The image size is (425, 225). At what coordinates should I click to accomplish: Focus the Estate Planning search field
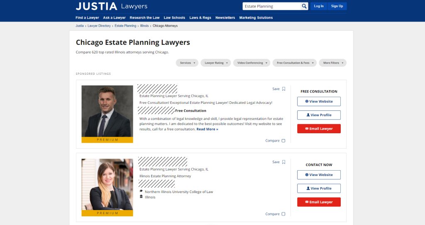pos(271,6)
